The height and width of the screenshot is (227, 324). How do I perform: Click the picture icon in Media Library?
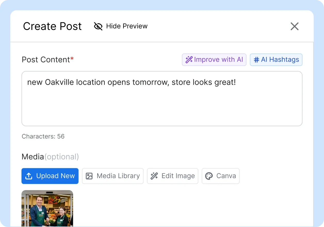(89, 176)
